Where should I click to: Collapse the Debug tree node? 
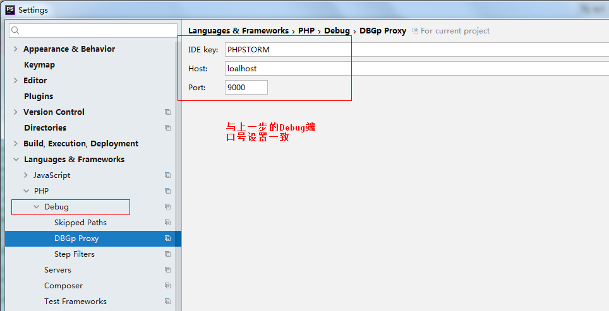click(36, 207)
